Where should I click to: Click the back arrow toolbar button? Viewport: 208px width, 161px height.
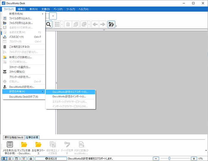[x=95, y=24]
